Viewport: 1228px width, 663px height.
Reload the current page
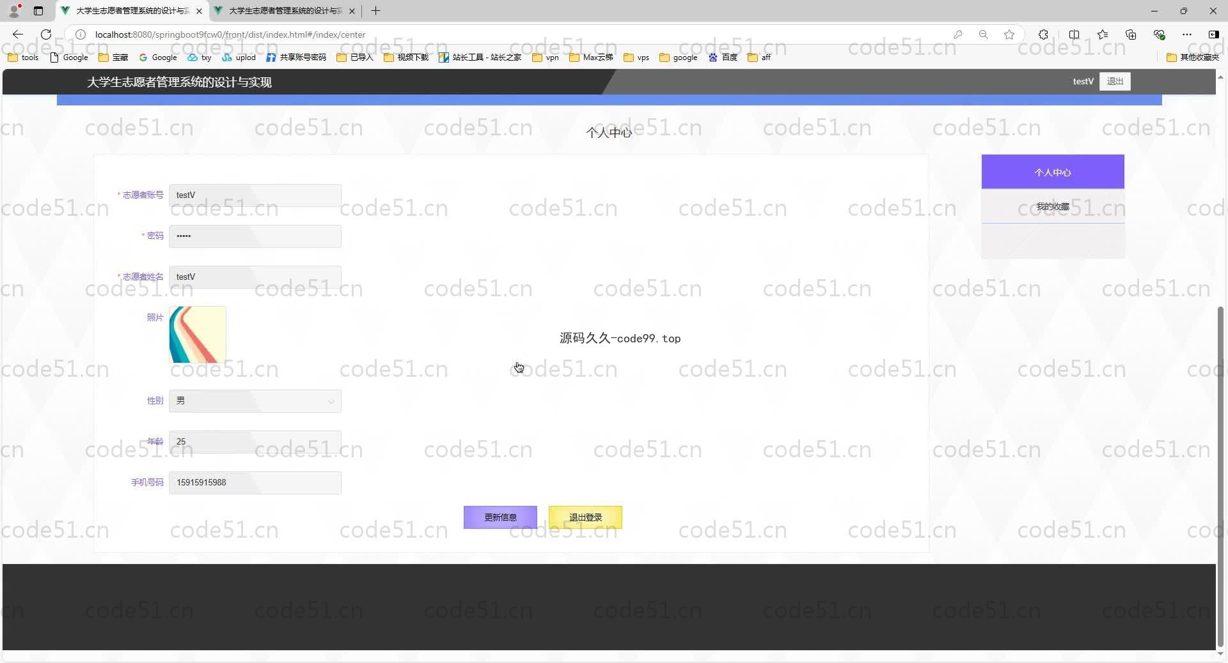[46, 34]
